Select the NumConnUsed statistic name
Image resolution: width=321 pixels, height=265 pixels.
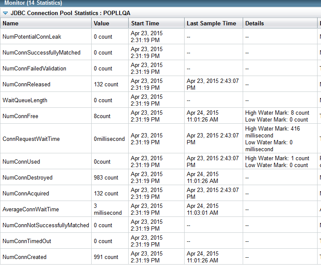point(21,162)
